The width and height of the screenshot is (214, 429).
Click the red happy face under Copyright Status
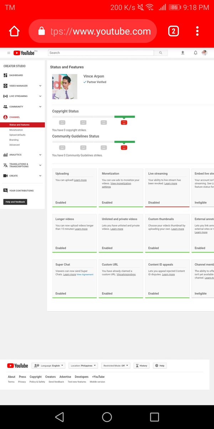(124, 122)
